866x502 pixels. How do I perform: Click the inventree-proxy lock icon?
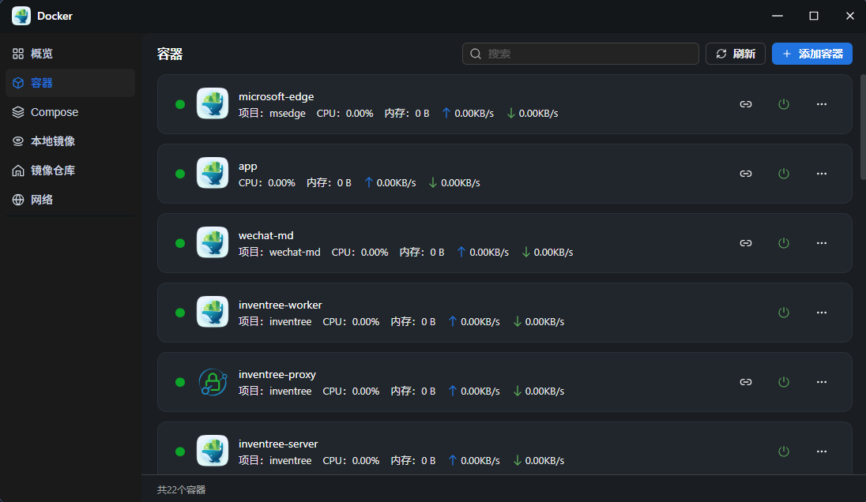(x=213, y=382)
